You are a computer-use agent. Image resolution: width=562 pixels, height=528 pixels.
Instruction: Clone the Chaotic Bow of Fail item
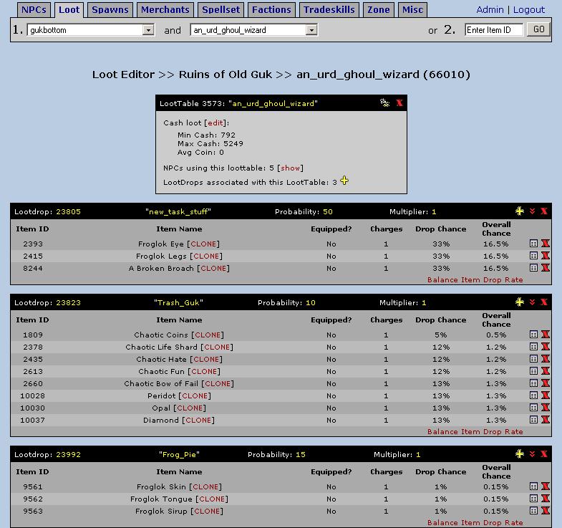click(x=218, y=383)
